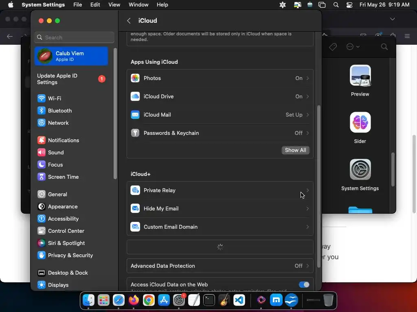Click the date and time in menu bar
This screenshot has height=312, width=417.
click(x=384, y=5)
